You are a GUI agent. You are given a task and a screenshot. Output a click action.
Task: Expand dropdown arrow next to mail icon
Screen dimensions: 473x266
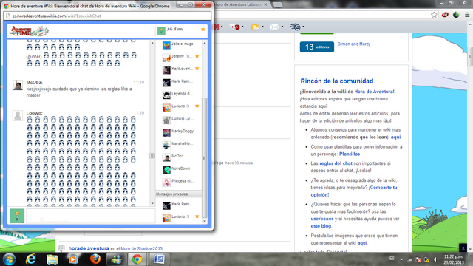click(282, 27)
